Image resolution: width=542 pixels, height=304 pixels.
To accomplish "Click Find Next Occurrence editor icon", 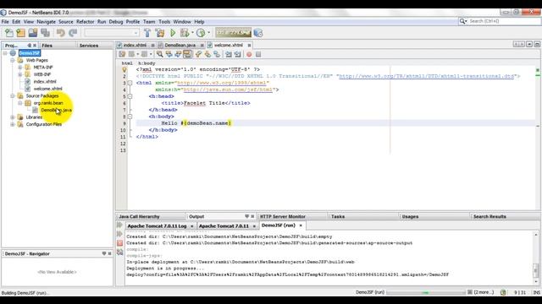I will tap(178, 54).
